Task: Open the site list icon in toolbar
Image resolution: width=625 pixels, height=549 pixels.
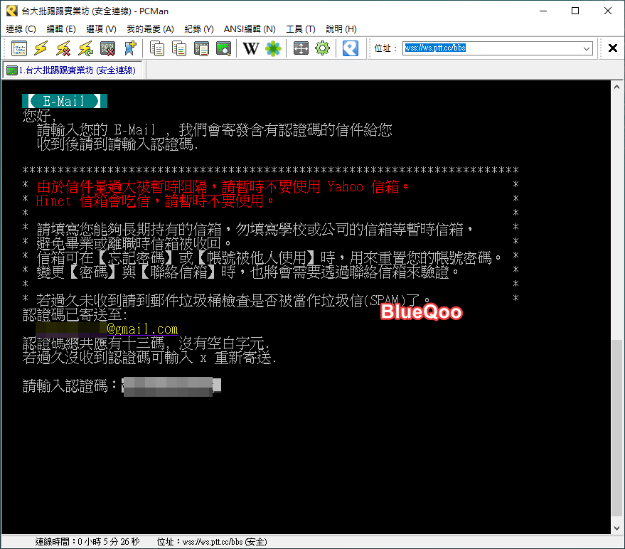Action: 19,48
